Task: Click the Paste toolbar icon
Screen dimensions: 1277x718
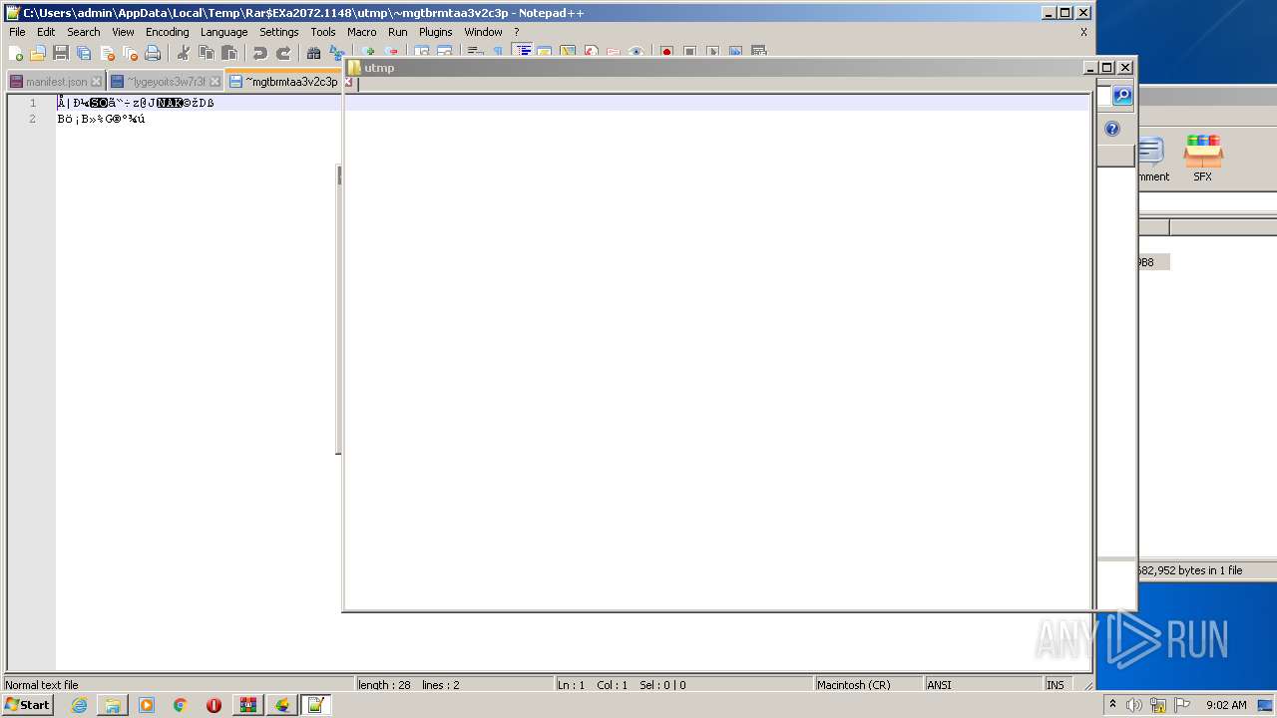Action: point(228,53)
